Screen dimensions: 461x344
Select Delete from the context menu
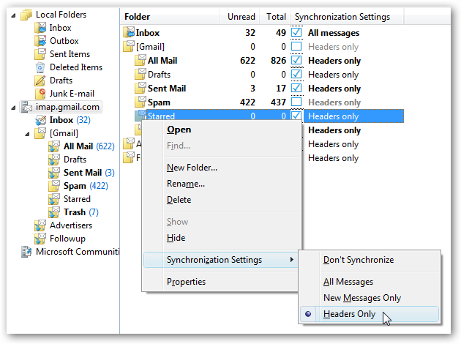coord(179,200)
